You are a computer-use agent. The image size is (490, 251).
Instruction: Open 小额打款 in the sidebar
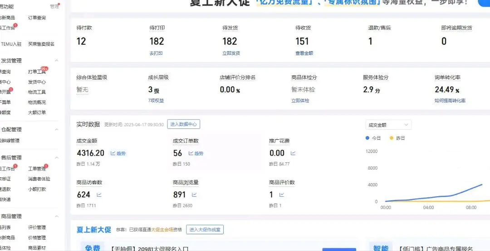(x=37, y=189)
